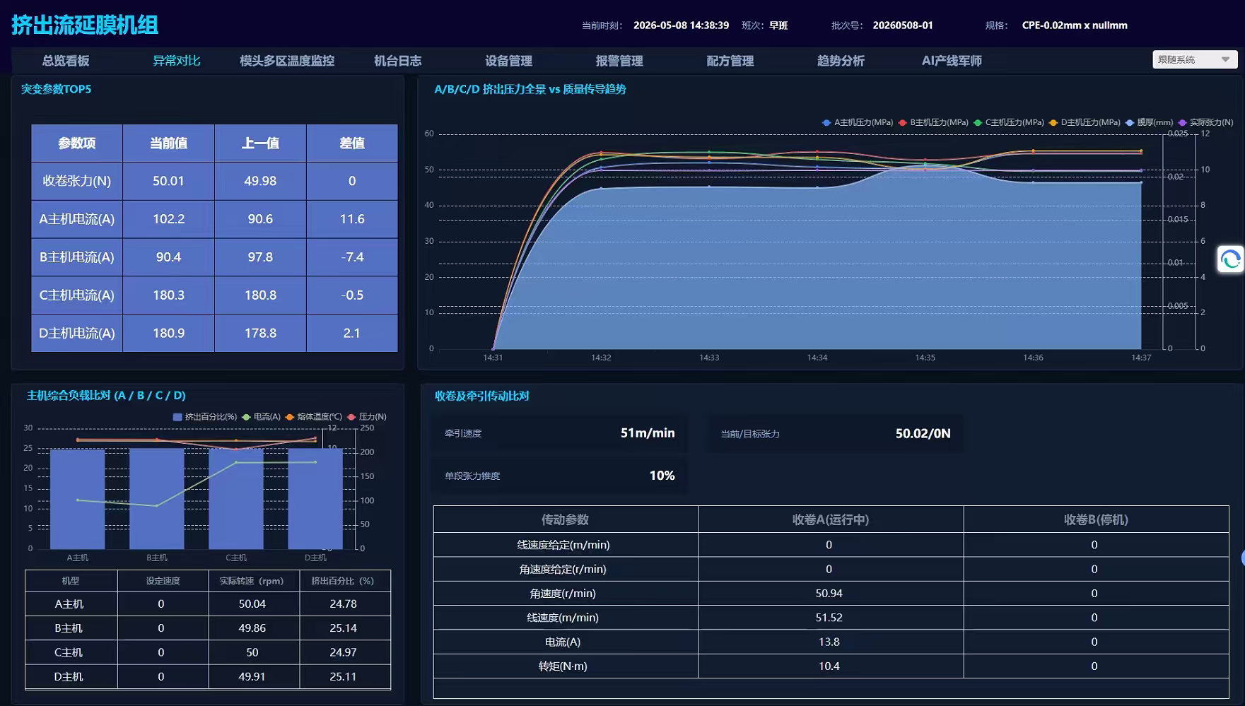
Task: Toggle D主机压力(MPa) legend series
Action: [x=1085, y=122]
